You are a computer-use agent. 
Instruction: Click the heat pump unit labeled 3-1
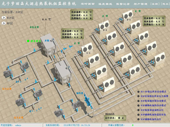point(128,17)
